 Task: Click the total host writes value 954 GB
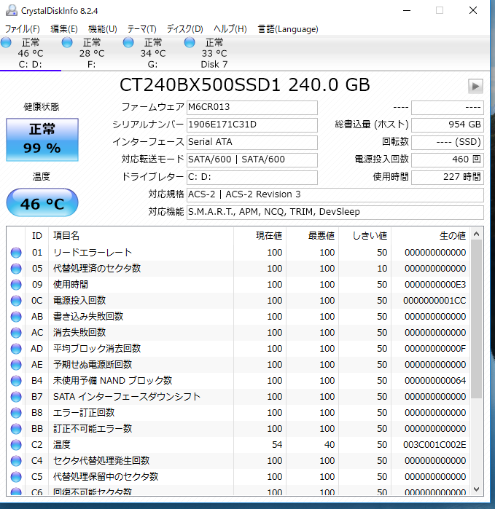pos(447,125)
